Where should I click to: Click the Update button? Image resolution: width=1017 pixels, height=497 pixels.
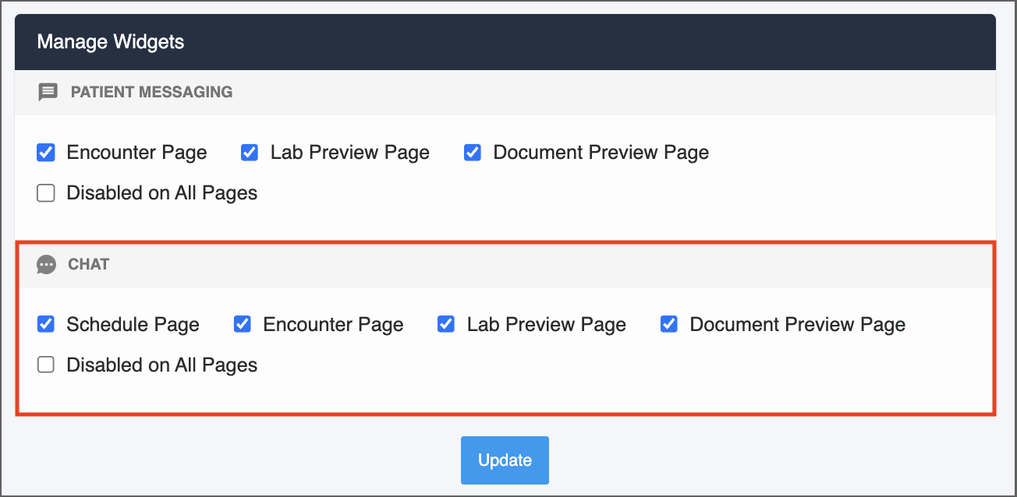click(x=505, y=460)
